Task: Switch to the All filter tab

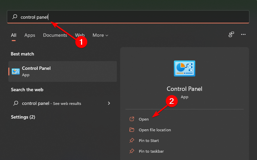Action: (x=14, y=35)
